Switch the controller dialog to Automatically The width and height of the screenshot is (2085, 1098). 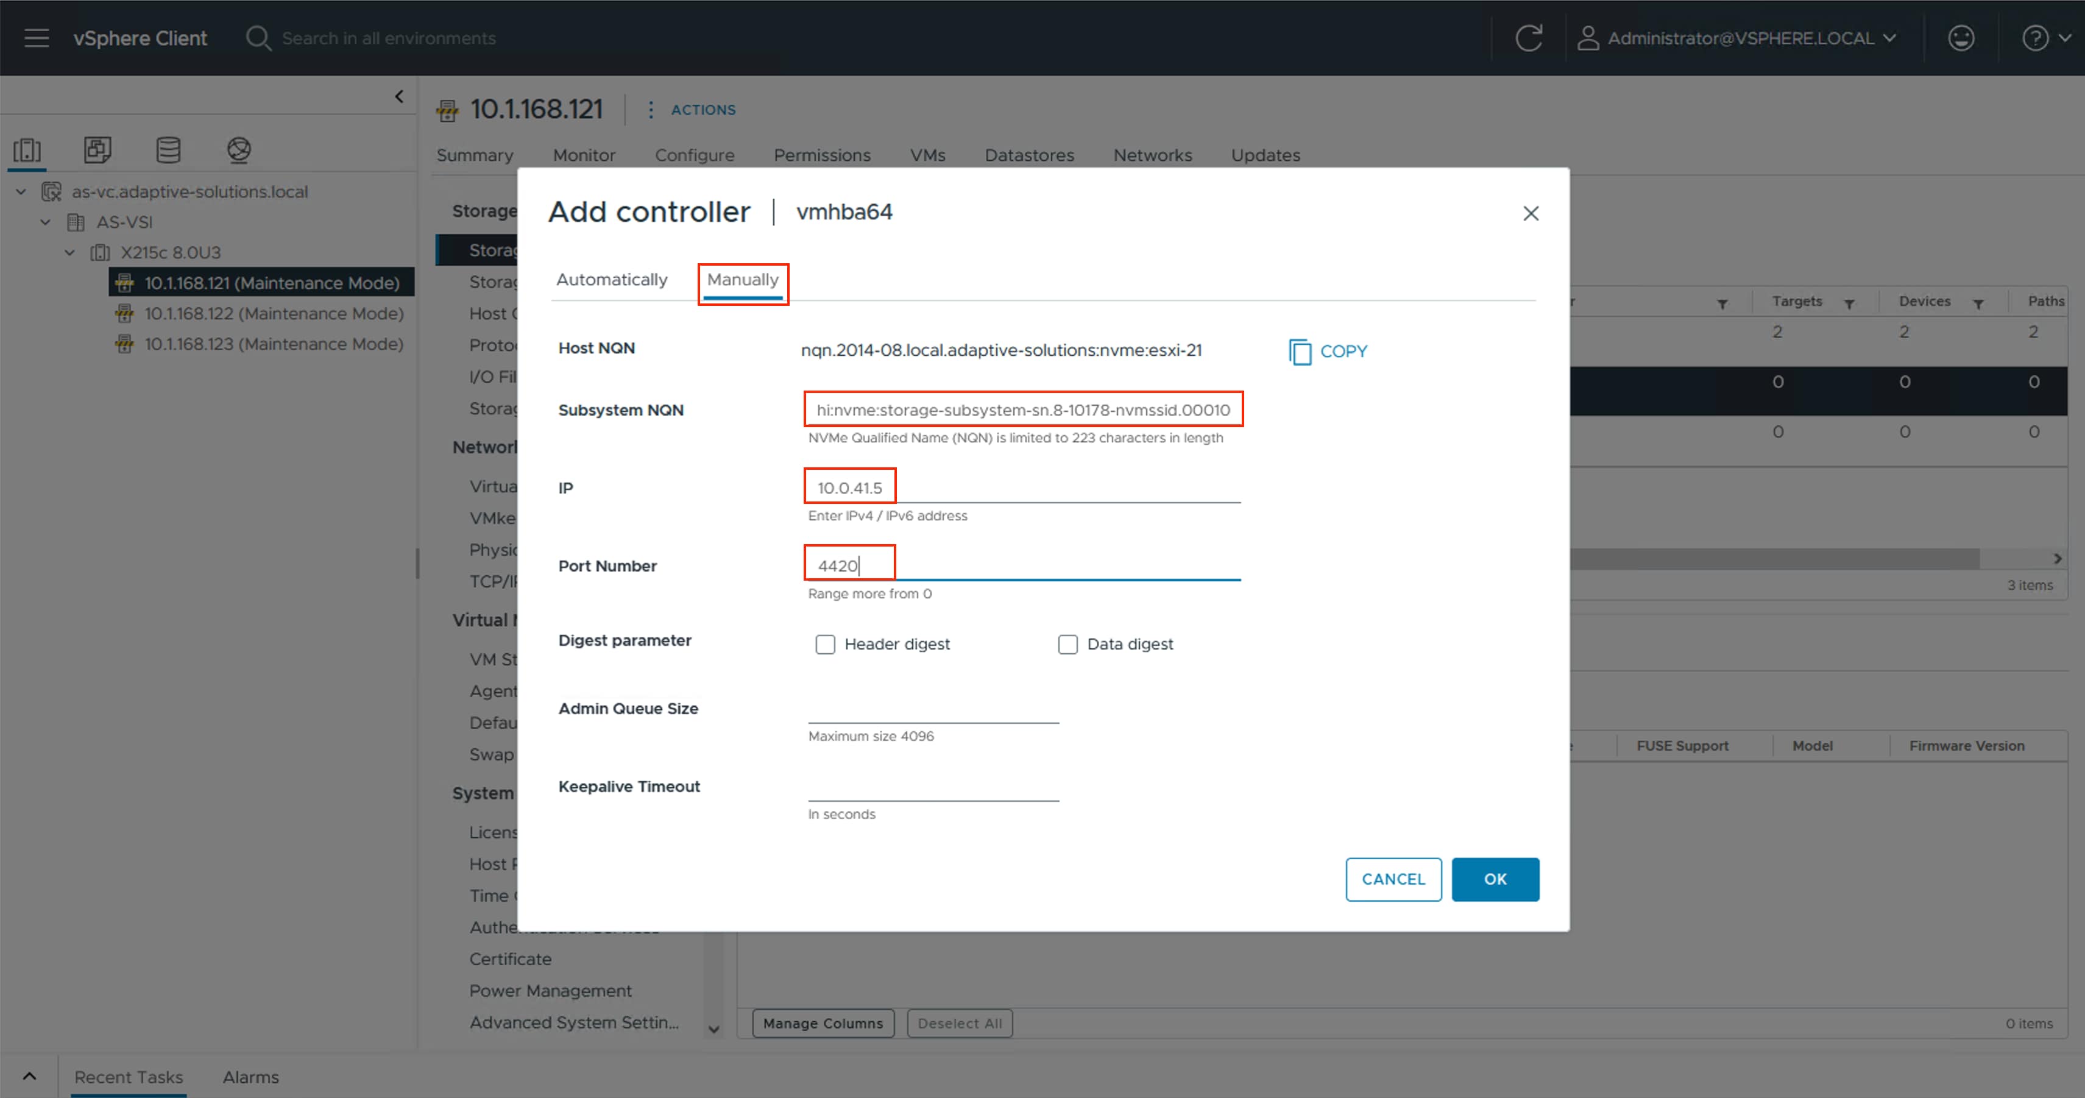[x=611, y=279]
